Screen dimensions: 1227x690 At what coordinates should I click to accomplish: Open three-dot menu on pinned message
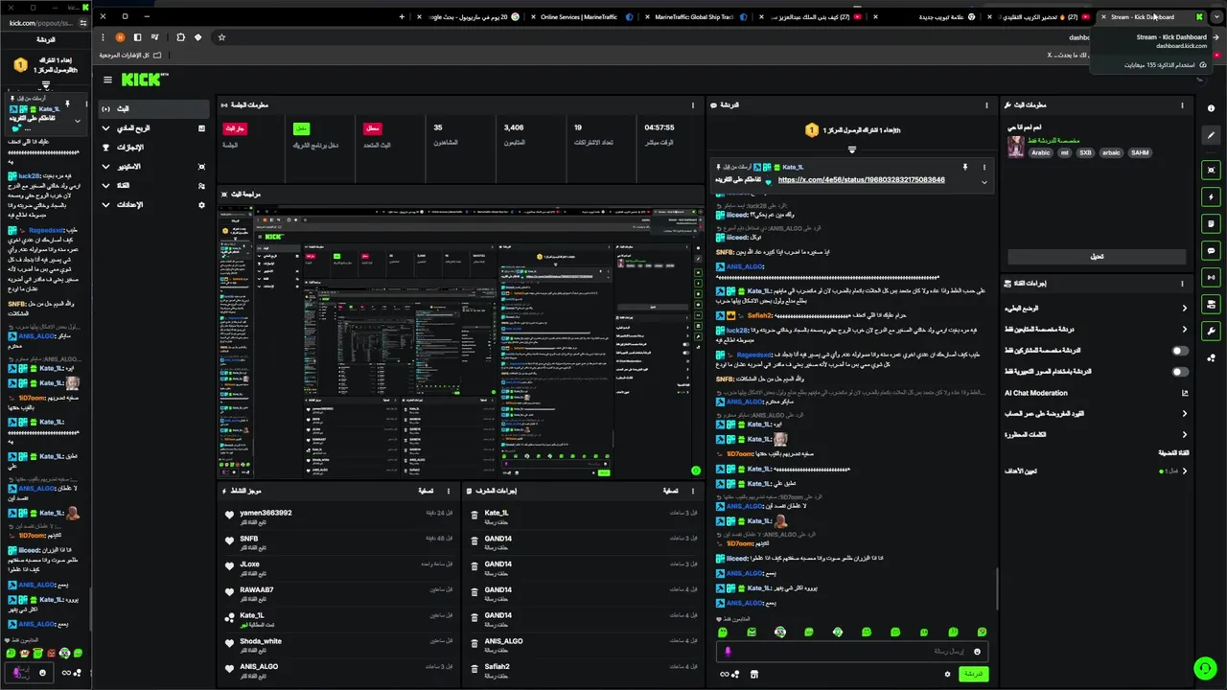(x=984, y=167)
